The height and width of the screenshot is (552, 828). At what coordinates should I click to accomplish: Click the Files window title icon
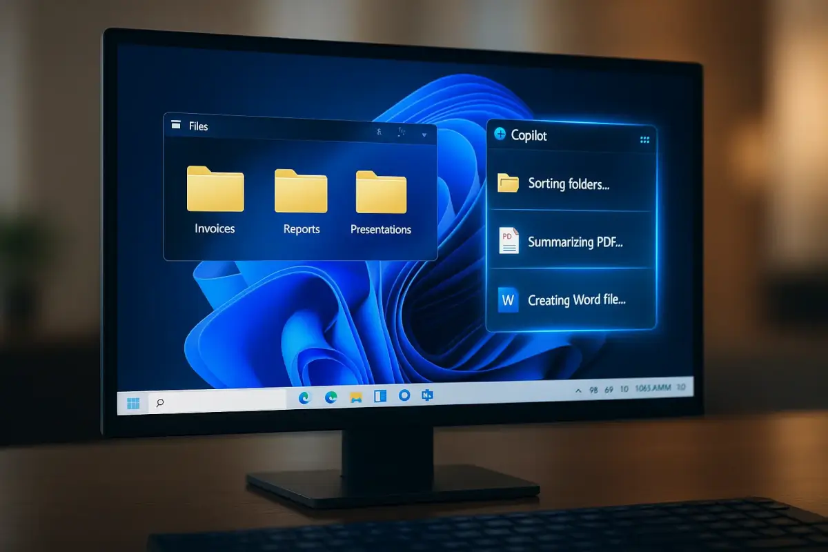coord(176,126)
